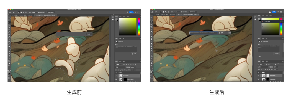Click 取消 on the progress bar

point(89,34)
